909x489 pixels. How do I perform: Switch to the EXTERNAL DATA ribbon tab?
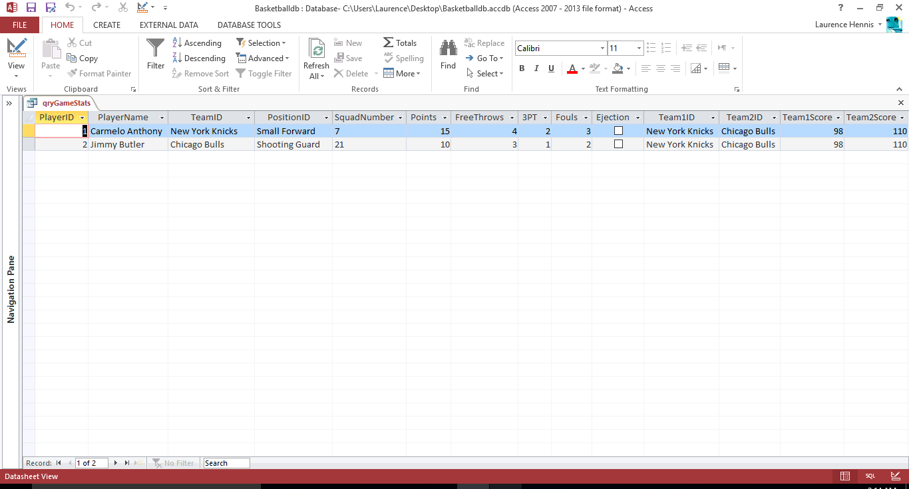169,25
